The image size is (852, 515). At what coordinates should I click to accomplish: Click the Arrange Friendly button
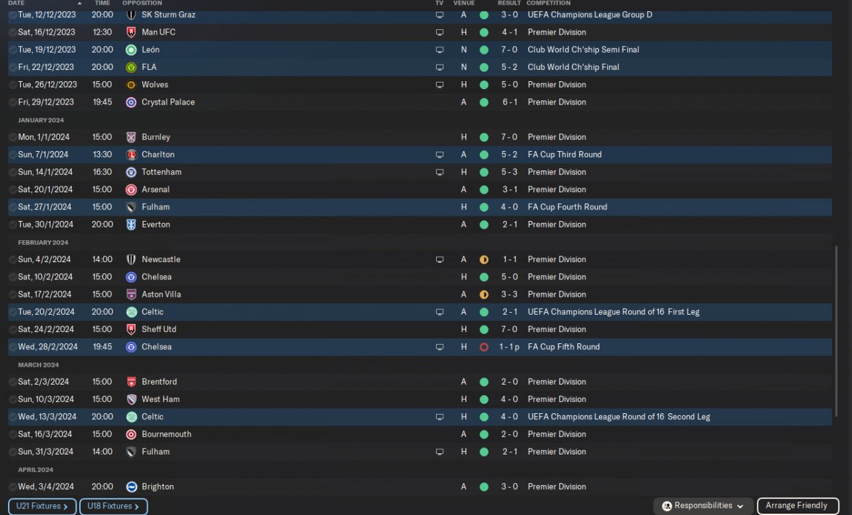click(x=796, y=506)
